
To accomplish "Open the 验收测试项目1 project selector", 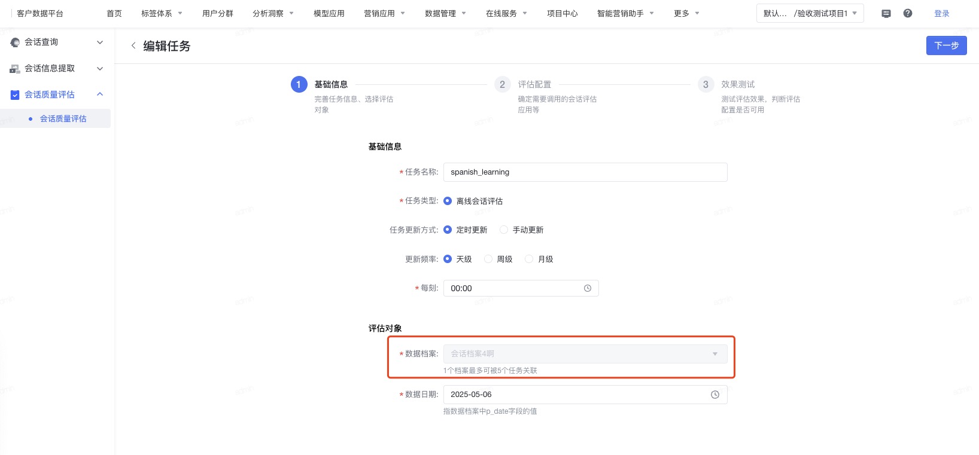I will (x=810, y=13).
